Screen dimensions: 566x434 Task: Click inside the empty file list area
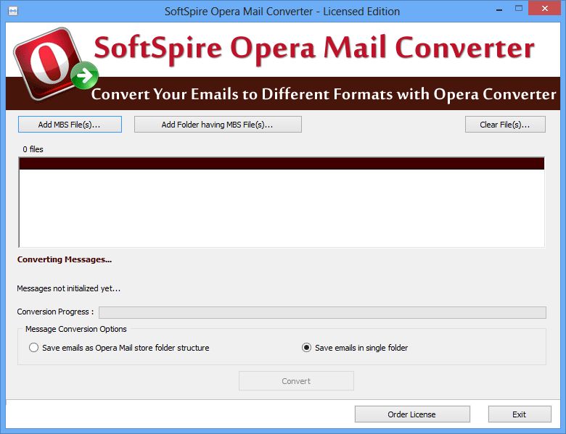pyautogui.click(x=282, y=208)
